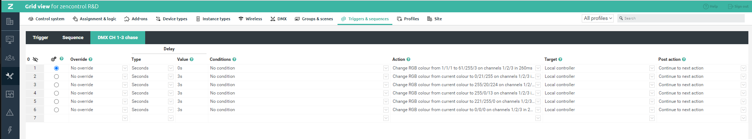The image size is (752, 139).
Task: Open the floor plan sidebar icon
Action: (x=10, y=94)
